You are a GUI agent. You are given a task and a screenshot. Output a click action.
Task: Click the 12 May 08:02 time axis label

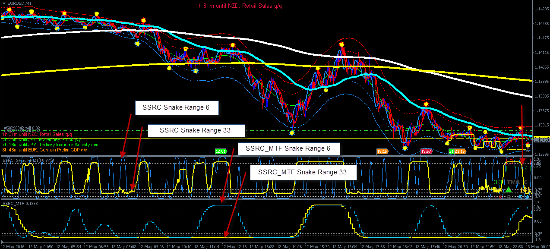coord(125,246)
